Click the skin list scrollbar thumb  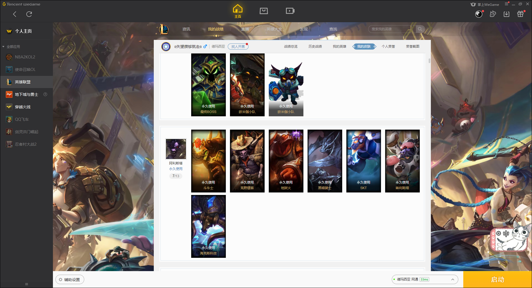(x=429, y=61)
